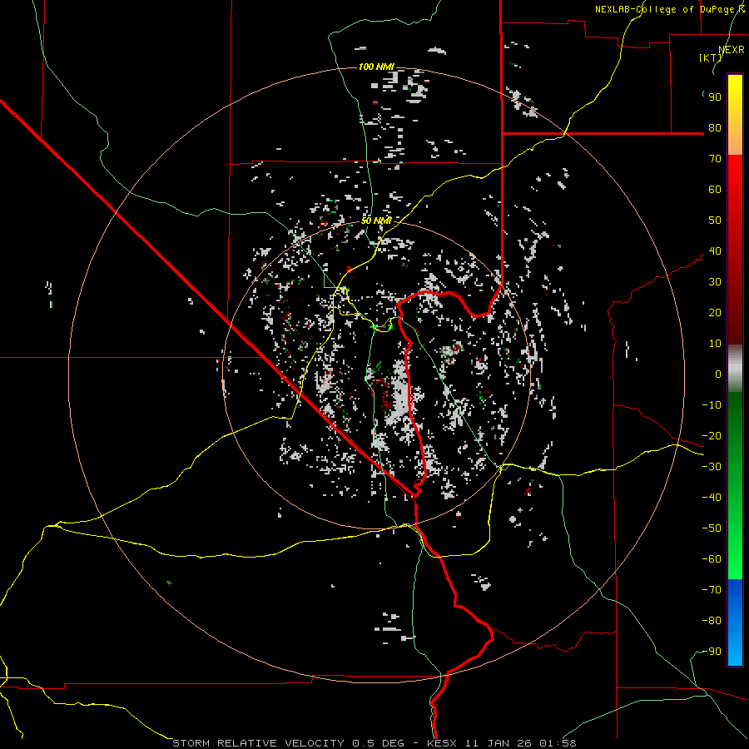The width and height of the screenshot is (749, 749).
Task: Click the green segment of the color bar
Action: tap(735, 486)
